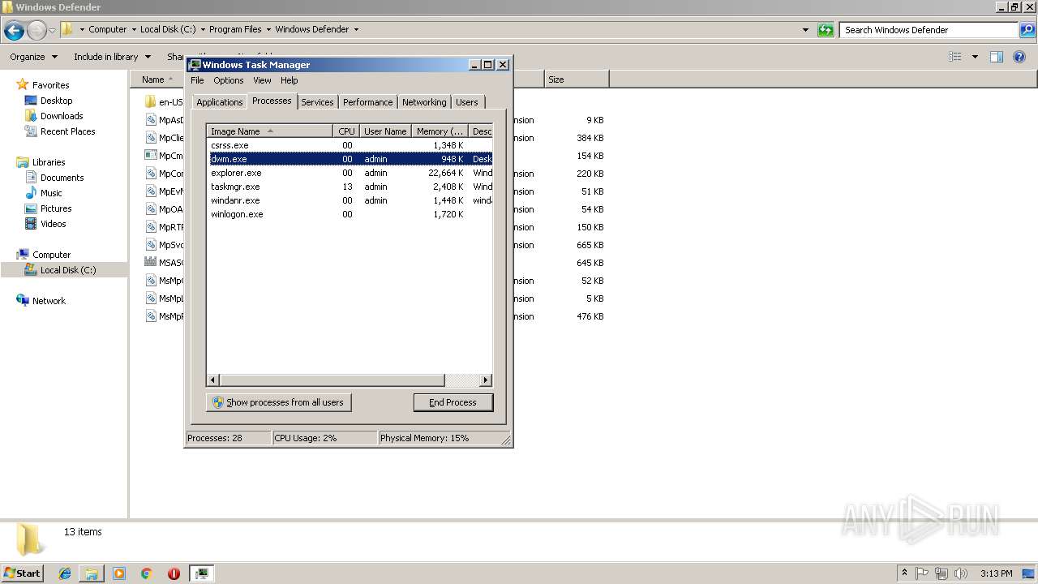The image size is (1038, 584).
Task: Select the en-US folder icon
Action: pos(150,102)
